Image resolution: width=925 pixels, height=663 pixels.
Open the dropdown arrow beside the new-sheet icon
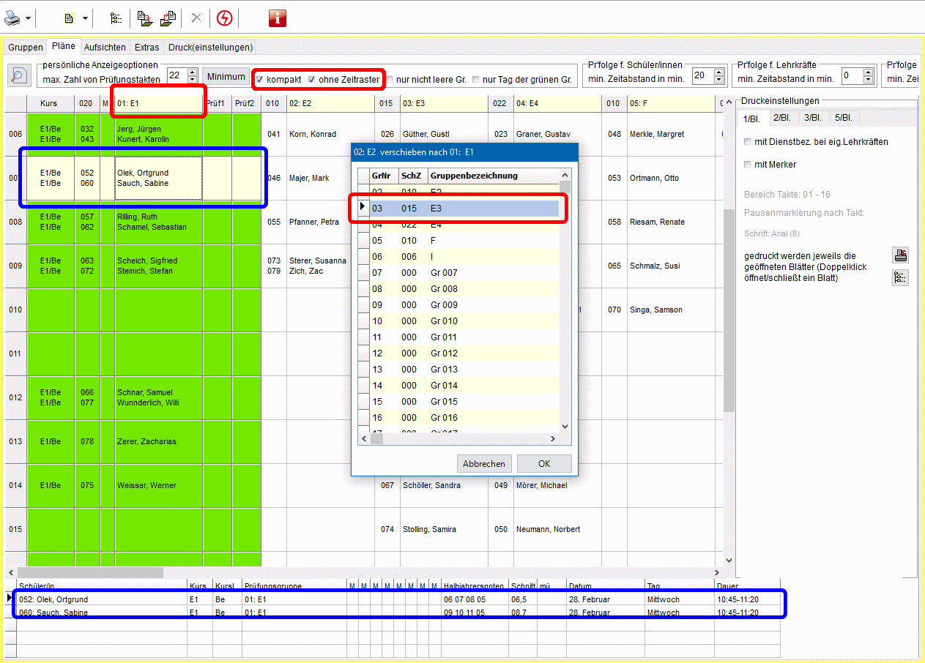(x=85, y=18)
